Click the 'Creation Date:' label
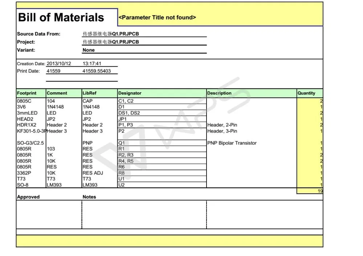363x256 pixels. click(x=31, y=64)
